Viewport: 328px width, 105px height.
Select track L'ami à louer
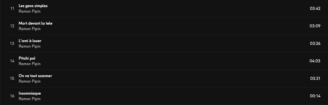[x=30, y=41]
